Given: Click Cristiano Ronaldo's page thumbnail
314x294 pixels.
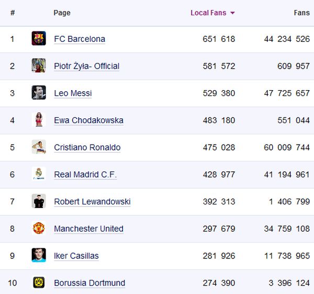Looking at the screenshot, I should pyautogui.click(x=39, y=147).
